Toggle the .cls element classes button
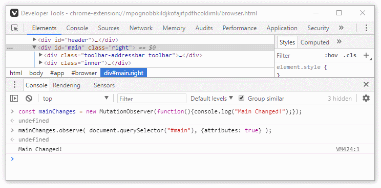Image resolution: width=381 pixels, height=188 pixels. [350, 56]
